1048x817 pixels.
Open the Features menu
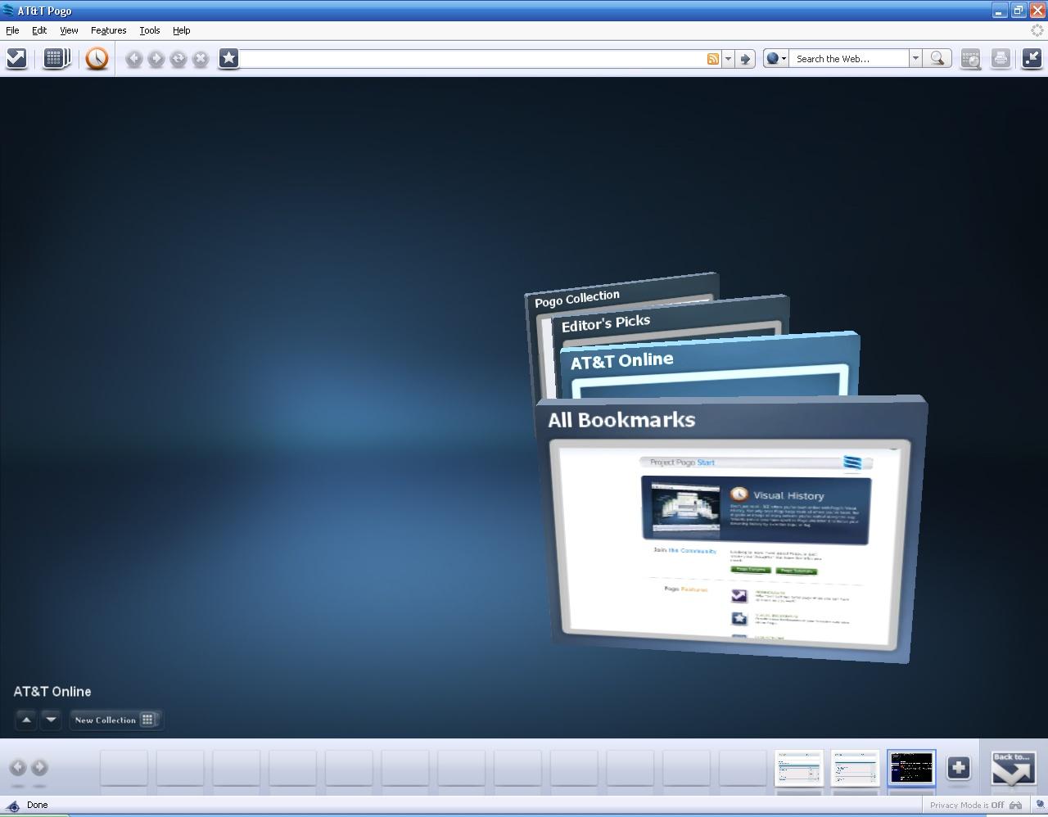click(x=108, y=30)
